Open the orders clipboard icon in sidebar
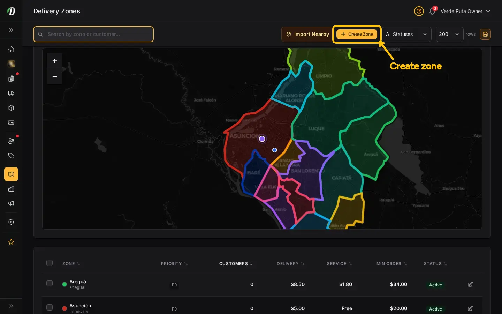The image size is (502, 314). pyautogui.click(x=11, y=78)
